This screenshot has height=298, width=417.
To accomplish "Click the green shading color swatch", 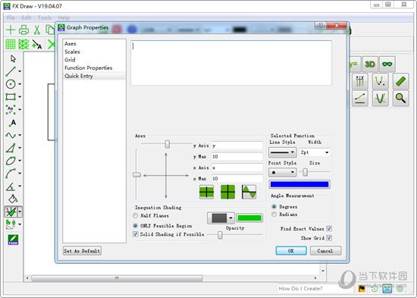I will tap(249, 218).
